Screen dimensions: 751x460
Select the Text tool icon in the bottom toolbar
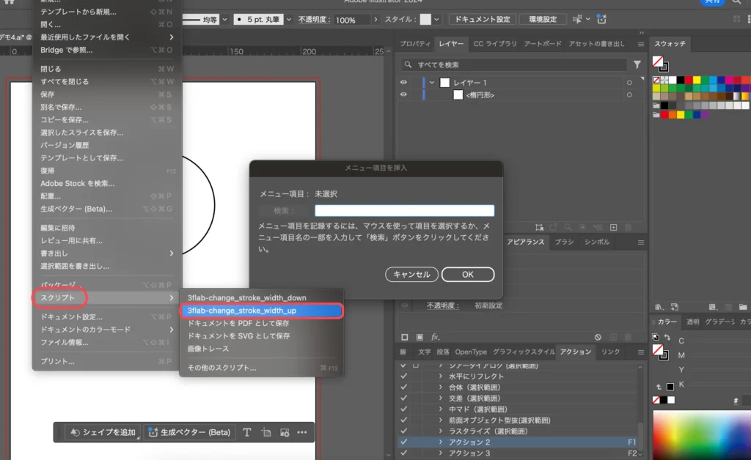click(x=247, y=432)
